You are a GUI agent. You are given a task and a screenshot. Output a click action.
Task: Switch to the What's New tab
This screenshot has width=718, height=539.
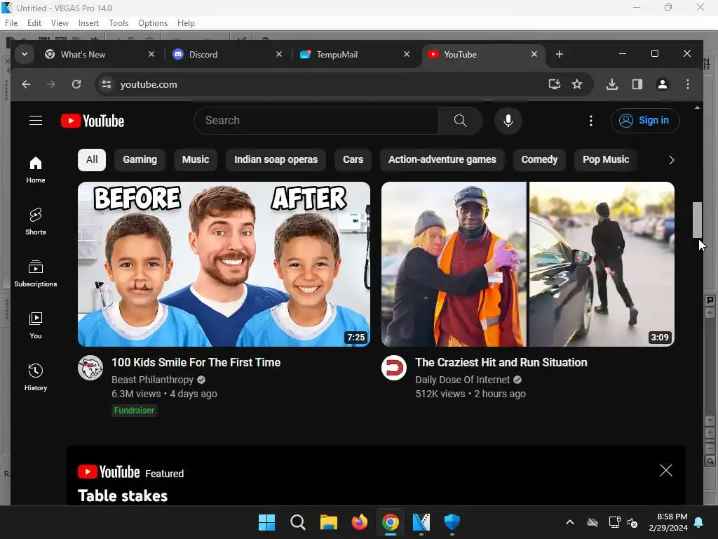[100, 54]
